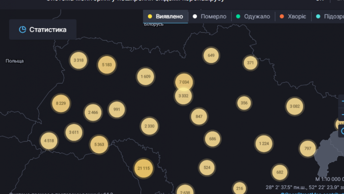Select the 21 115 cluster marker
This screenshot has height=194, width=344.
pos(144,168)
